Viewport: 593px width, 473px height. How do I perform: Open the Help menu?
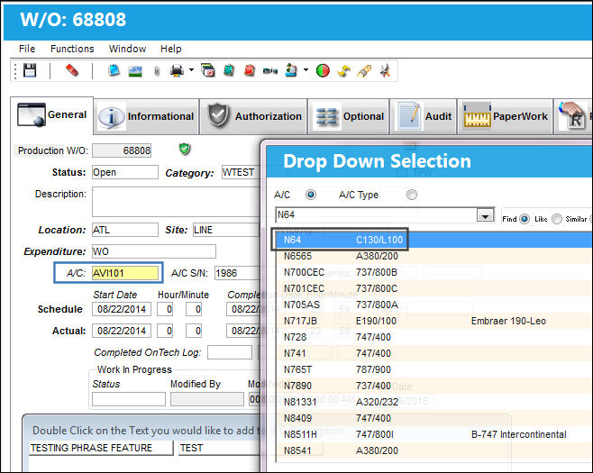[x=171, y=49]
